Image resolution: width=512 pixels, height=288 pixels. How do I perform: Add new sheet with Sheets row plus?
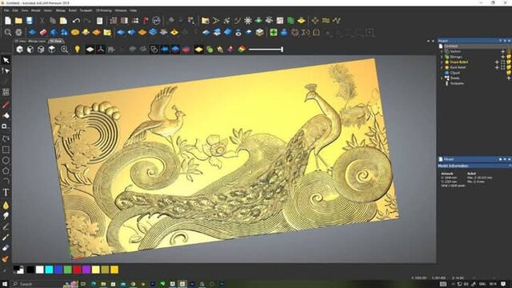click(x=509, y=78)
